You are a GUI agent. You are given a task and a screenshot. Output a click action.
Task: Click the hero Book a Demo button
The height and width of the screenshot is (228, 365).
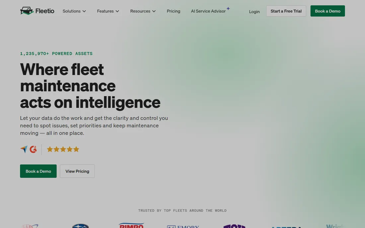coord(38,171)
